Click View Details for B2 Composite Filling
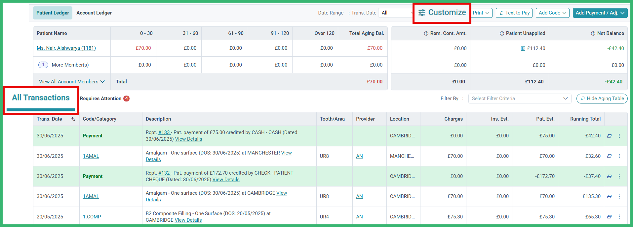 188,220
